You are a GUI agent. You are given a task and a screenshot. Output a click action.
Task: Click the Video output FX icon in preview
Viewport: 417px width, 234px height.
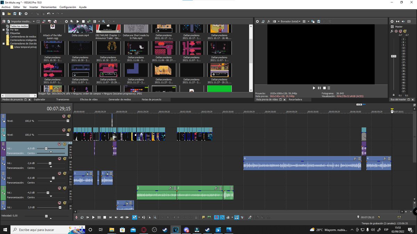269,21
